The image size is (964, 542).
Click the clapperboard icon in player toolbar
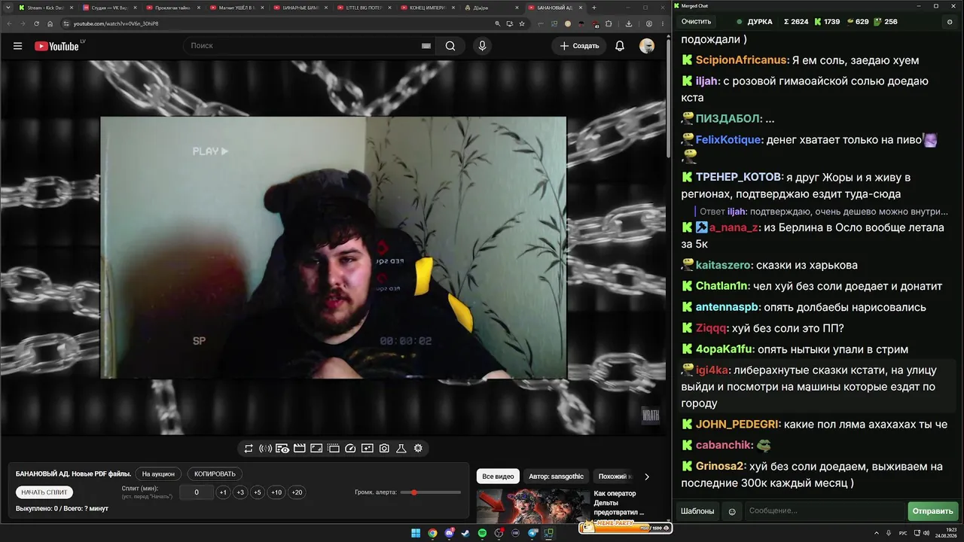point(299,449)
